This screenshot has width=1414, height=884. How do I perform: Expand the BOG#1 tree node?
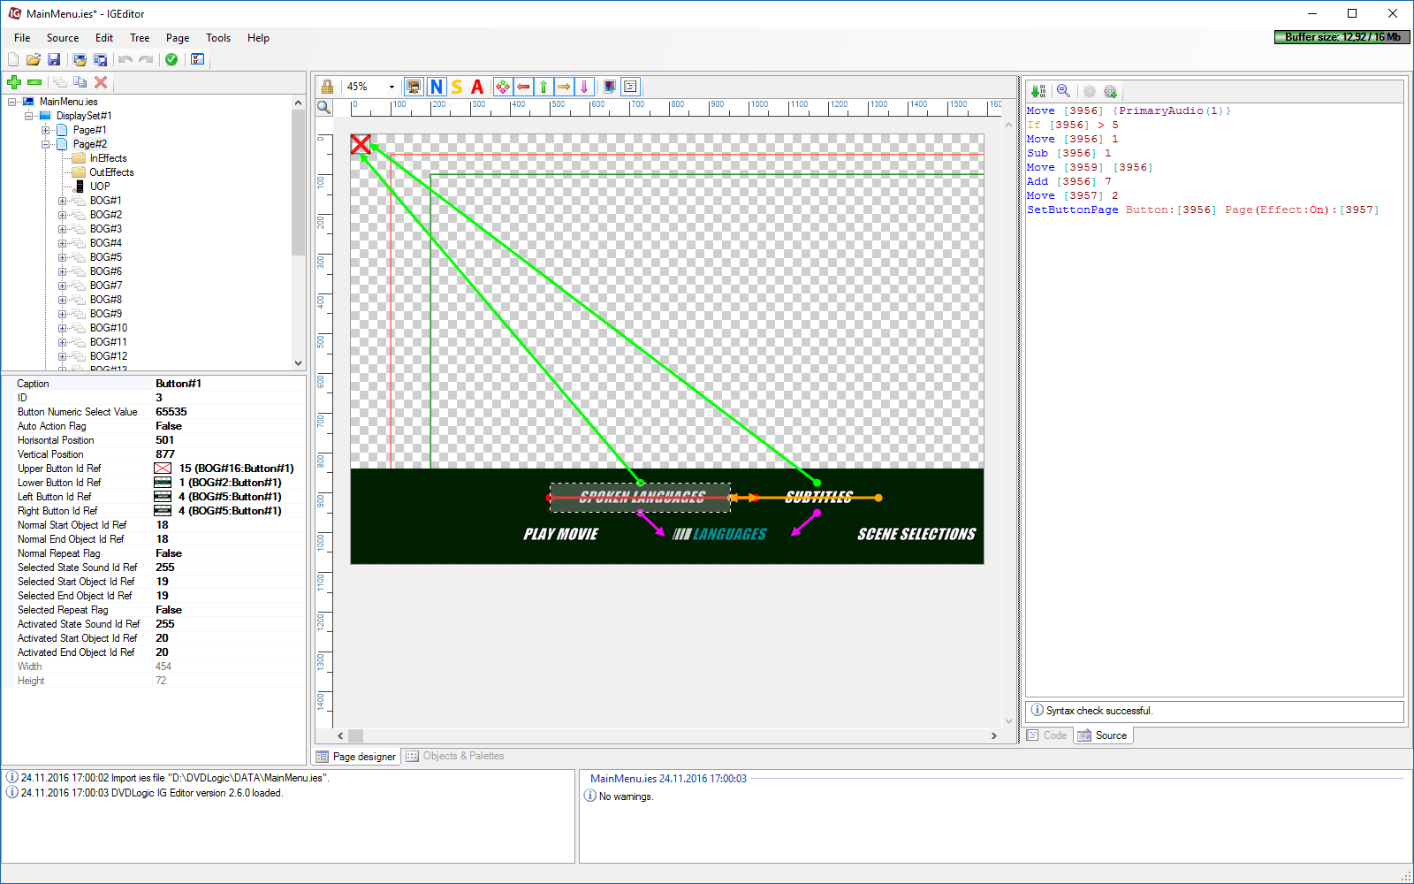(63, 201)
